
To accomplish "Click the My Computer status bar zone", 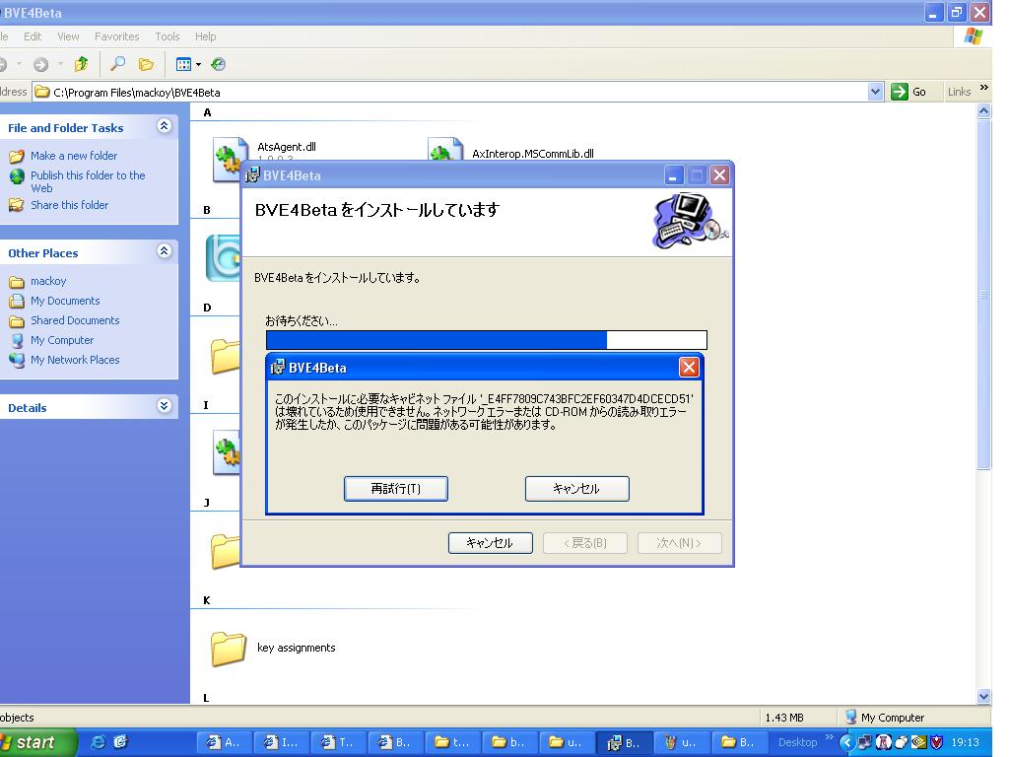I will [885, 718].
